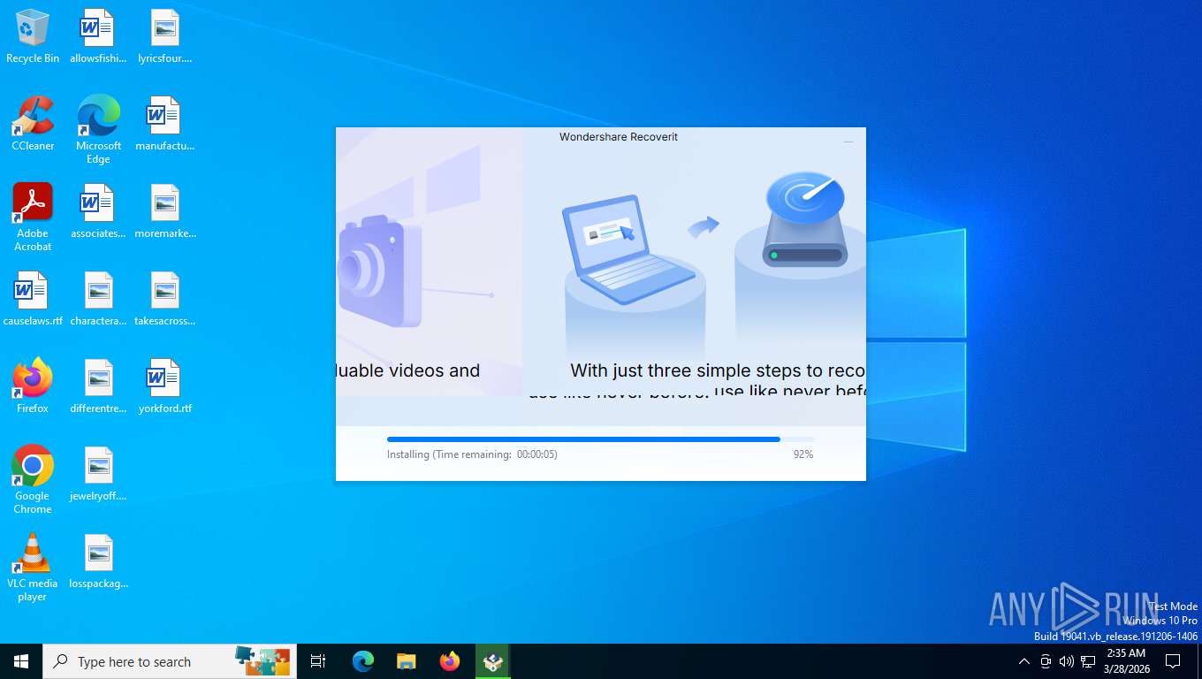This screenshot has width=1202, height=679.
Task: Open Microsoft Edge from the taskbar
Action: [x=363, y=661]
